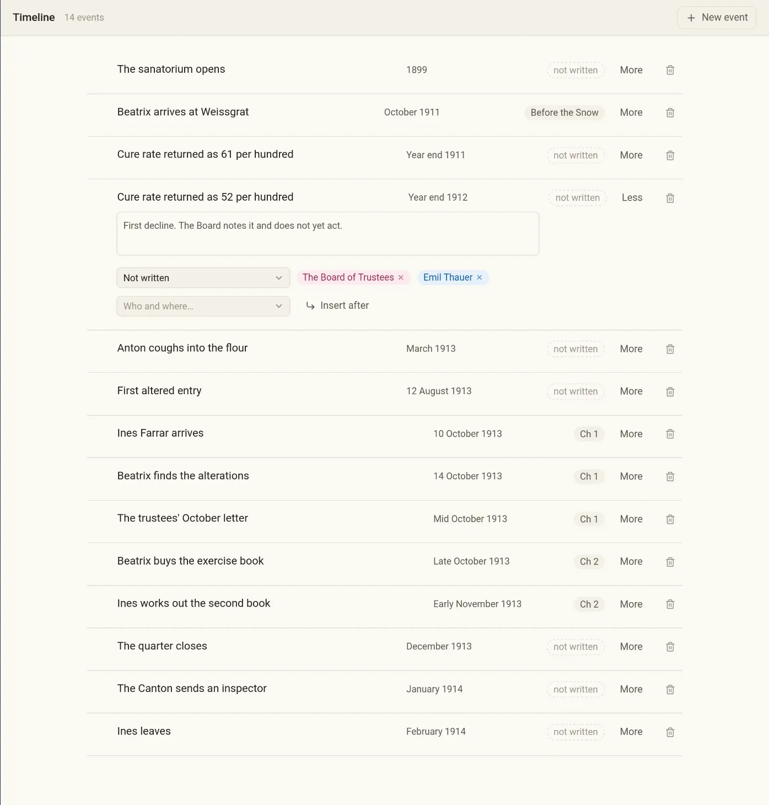The width and height of the screenshot is (769, 805).
Task: Open the 'Not written' status dropdown
Action: coord(203,278)
